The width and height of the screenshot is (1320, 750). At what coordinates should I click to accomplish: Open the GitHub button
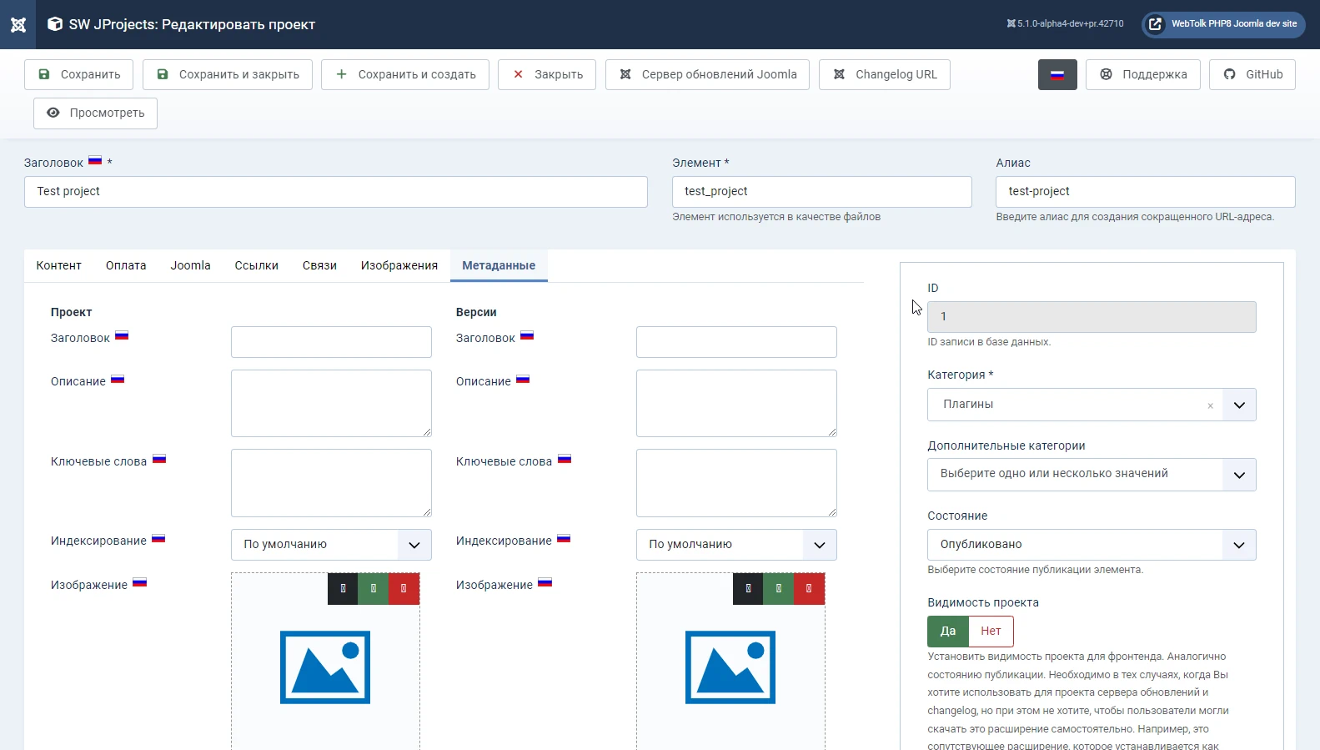tap(1252, 74)
